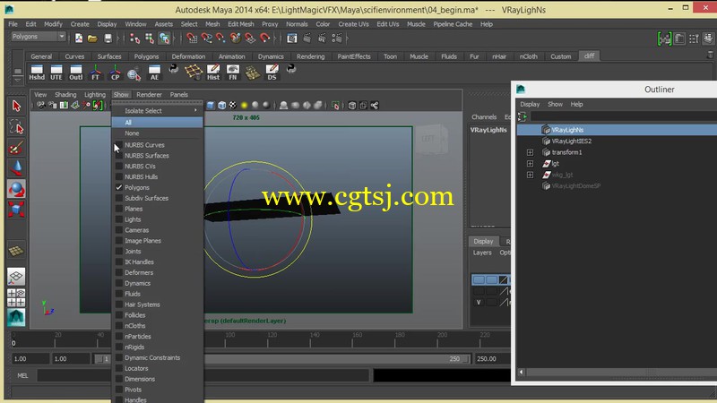Open a scene with folder icon

92,39
